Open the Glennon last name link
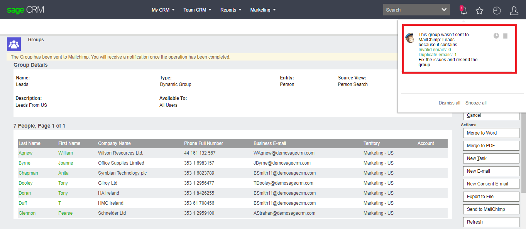 click(x=27, y=213)
